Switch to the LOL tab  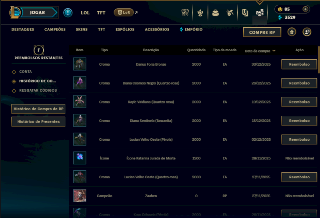tap(85, 13)
